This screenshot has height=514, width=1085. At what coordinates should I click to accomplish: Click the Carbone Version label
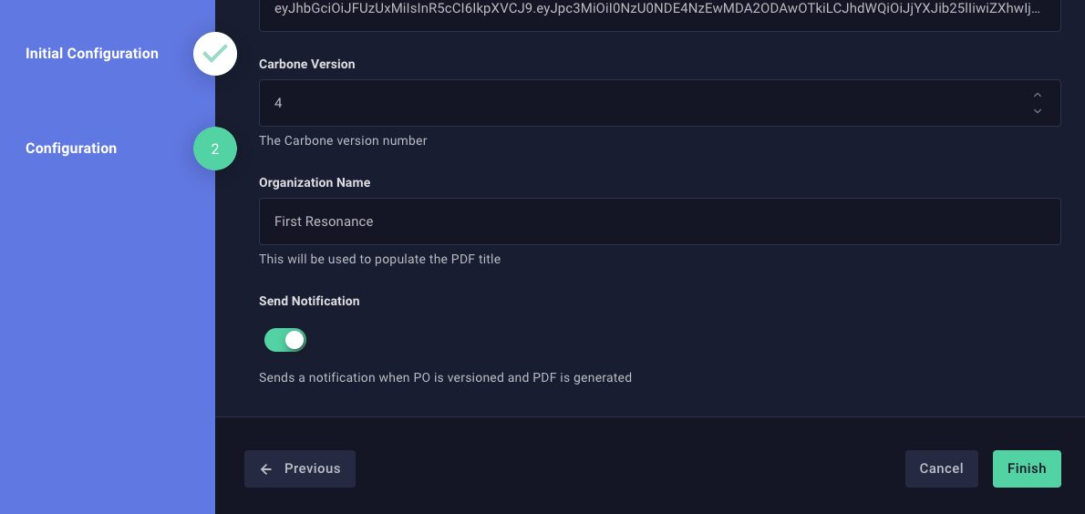pyautogui.click(x=306, y=65)
